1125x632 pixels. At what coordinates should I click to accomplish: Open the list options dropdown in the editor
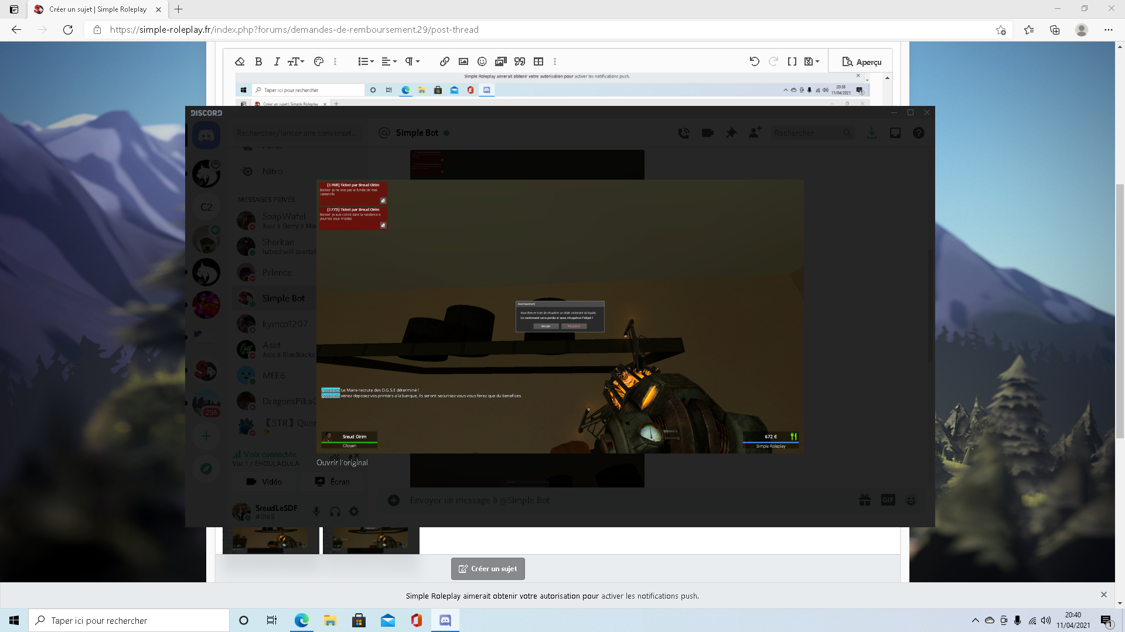pos(366,61)
